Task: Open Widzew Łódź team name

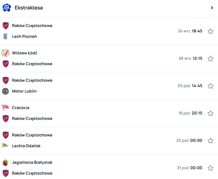Action: pyautogui.click(x=25, y=53)
